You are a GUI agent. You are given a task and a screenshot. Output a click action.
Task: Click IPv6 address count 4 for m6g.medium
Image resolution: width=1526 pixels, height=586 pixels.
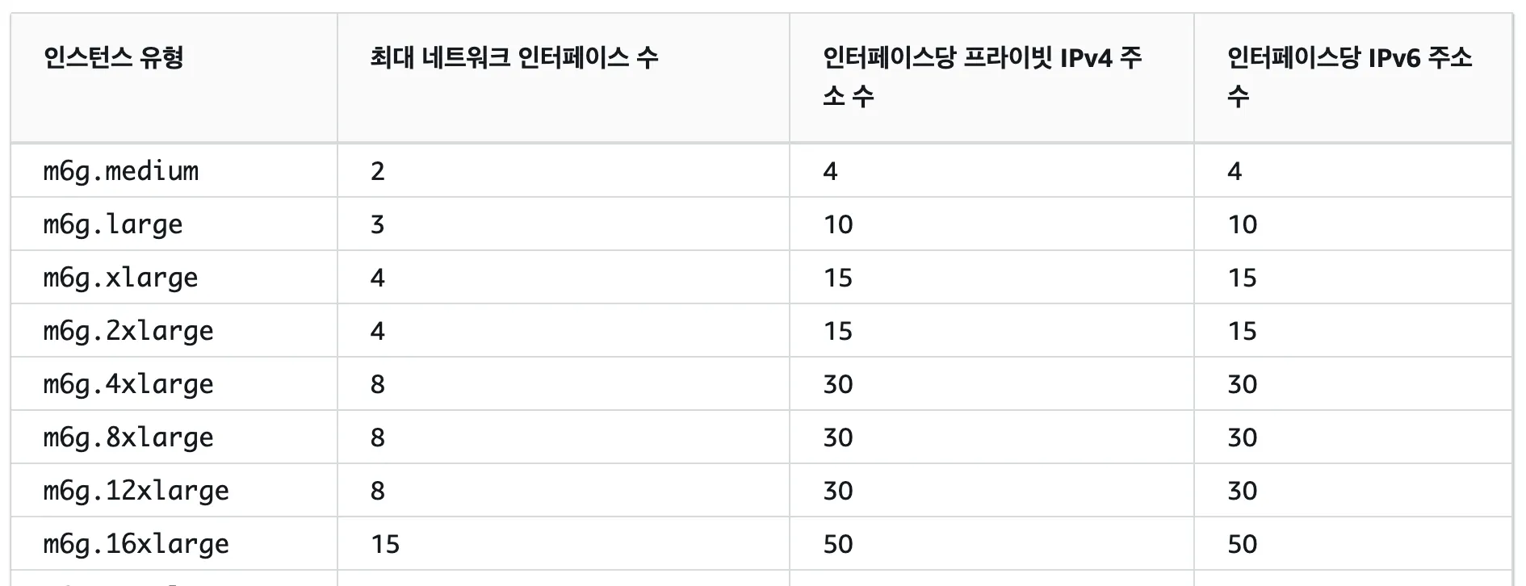pyautogui.click(x=1235, y=171)
